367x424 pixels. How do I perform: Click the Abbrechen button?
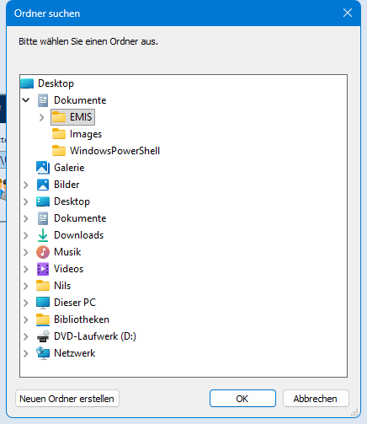pos(316,399)
